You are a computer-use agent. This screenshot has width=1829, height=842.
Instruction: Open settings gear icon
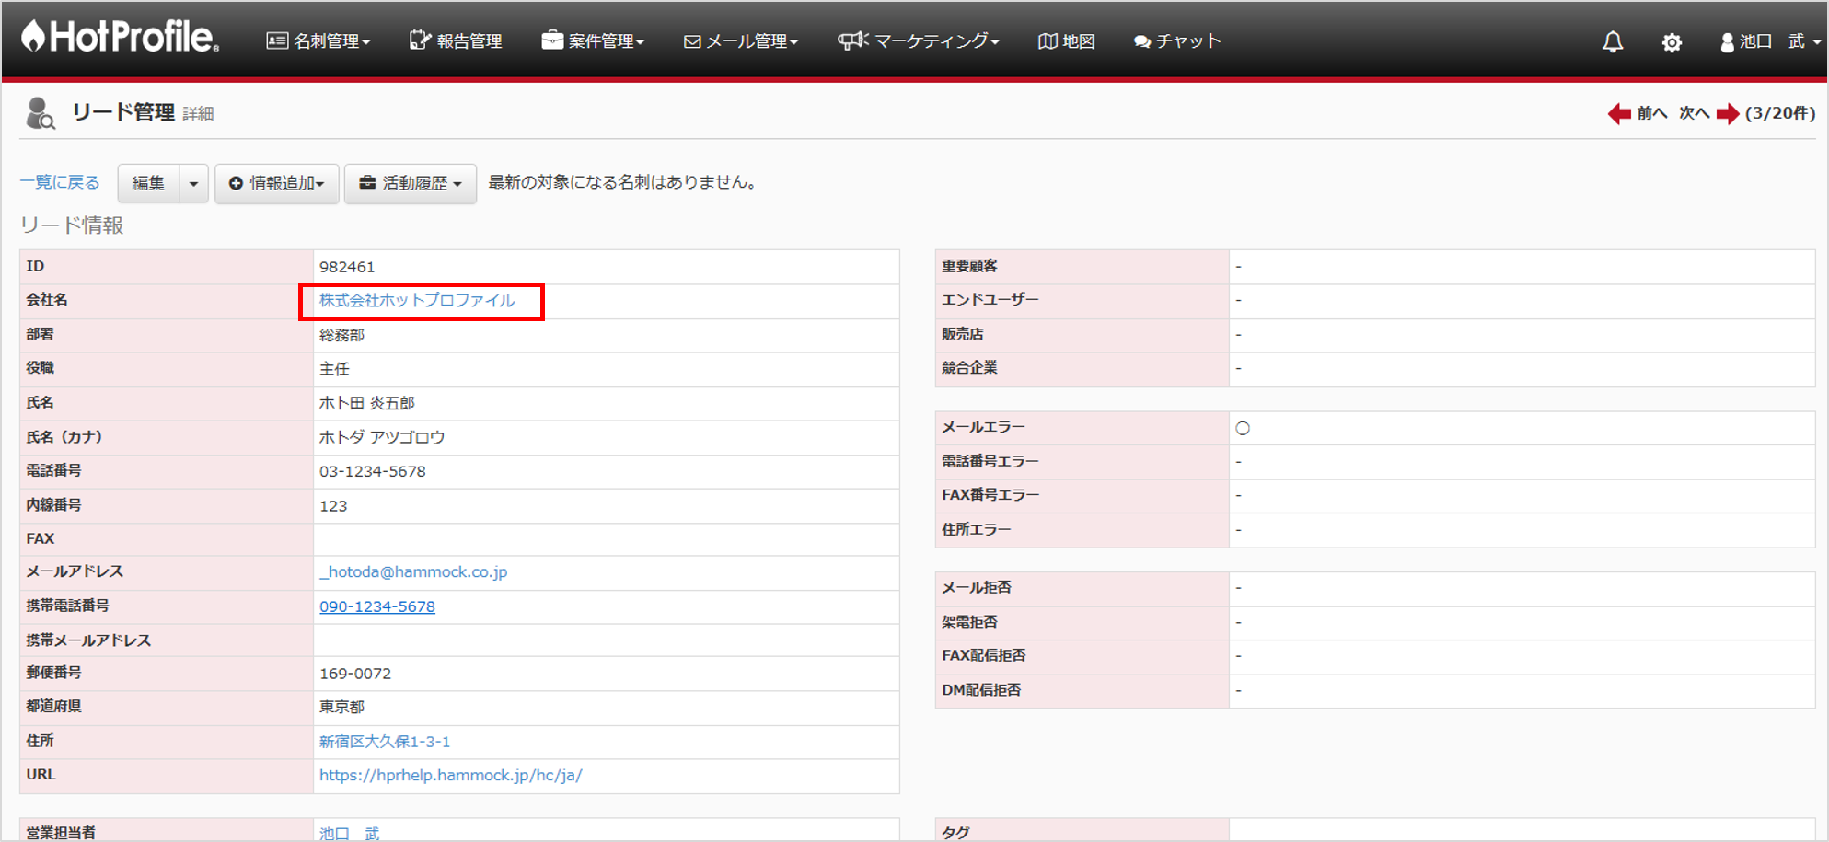1672,42
